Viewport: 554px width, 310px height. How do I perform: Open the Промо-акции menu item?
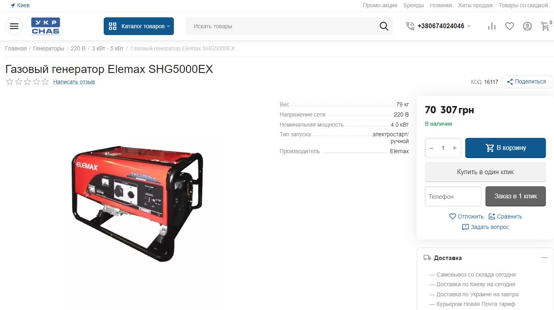(x=380, y=6)
